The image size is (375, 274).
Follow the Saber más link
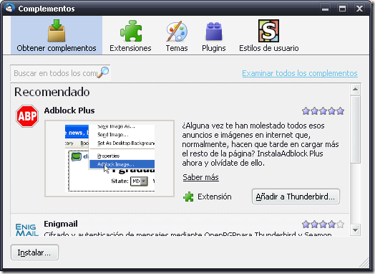tap(200, 177)
